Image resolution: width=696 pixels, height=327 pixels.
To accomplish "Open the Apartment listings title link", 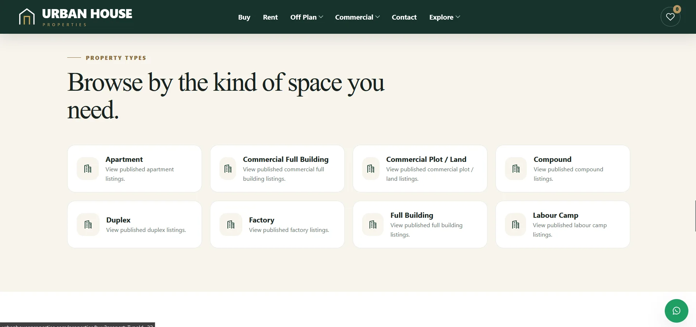I will (124, 159).
